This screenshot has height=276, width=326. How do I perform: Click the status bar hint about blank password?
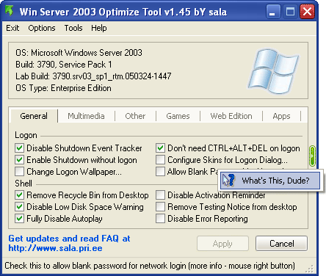pos(150,266)
